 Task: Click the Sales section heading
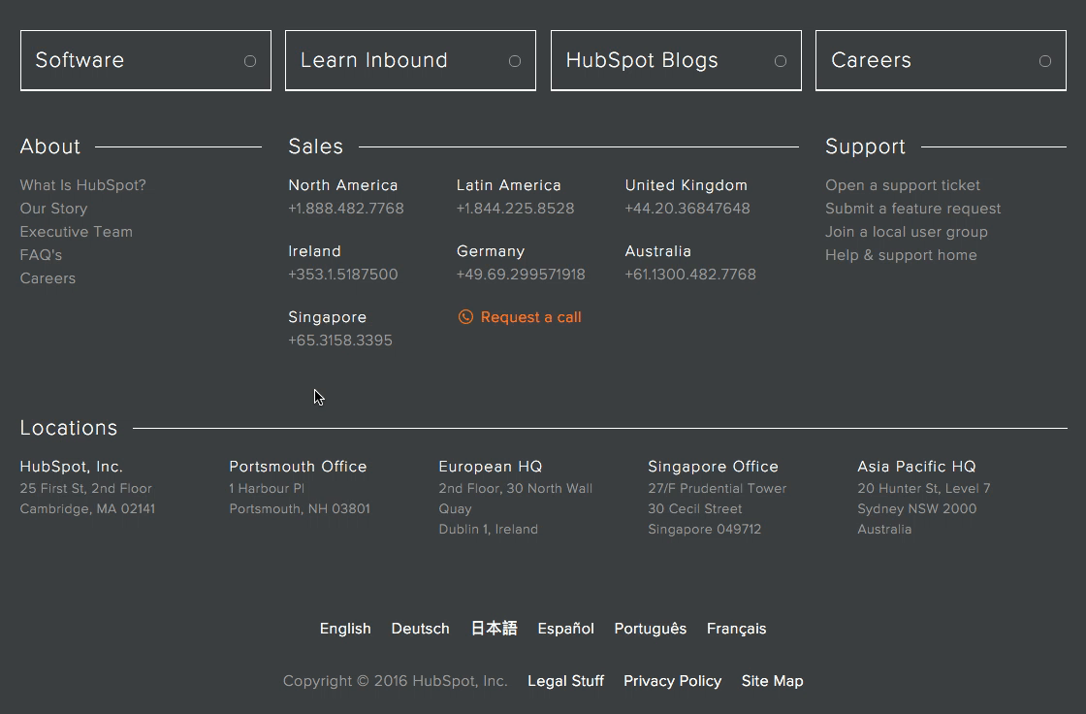point(316,146)
